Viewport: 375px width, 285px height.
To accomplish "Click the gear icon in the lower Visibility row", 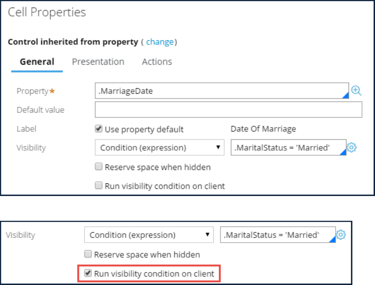I will click(341, 235).
